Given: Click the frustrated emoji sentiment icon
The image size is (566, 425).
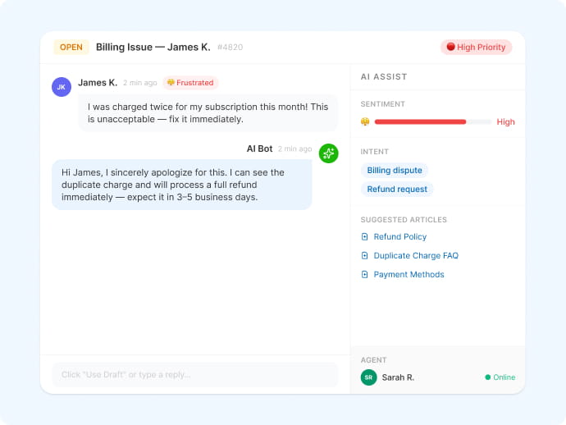Looking at the screenshot, I should point(365,121).
